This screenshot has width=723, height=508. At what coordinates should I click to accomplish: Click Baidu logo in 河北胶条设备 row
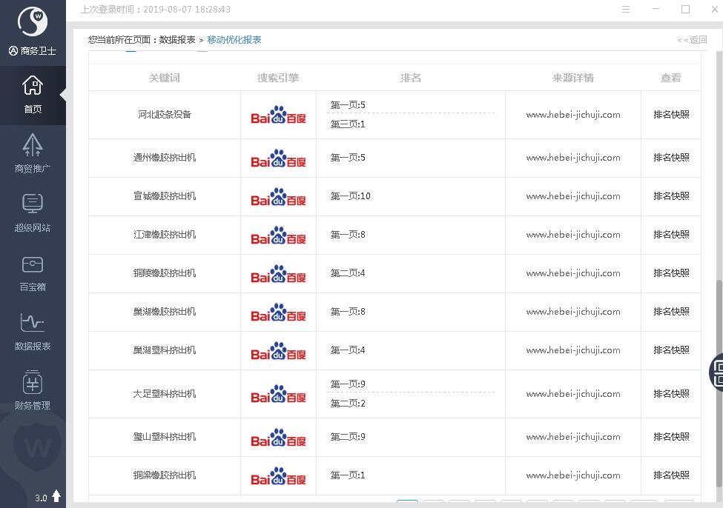coord(278,116)
